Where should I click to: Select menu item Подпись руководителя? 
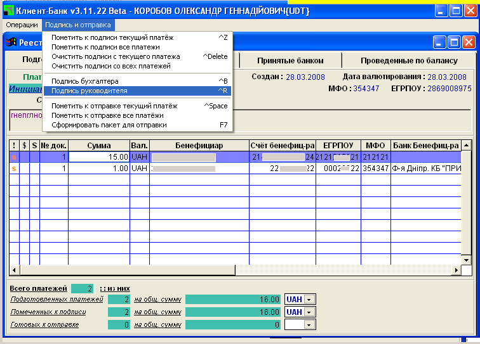coord(90,91)
